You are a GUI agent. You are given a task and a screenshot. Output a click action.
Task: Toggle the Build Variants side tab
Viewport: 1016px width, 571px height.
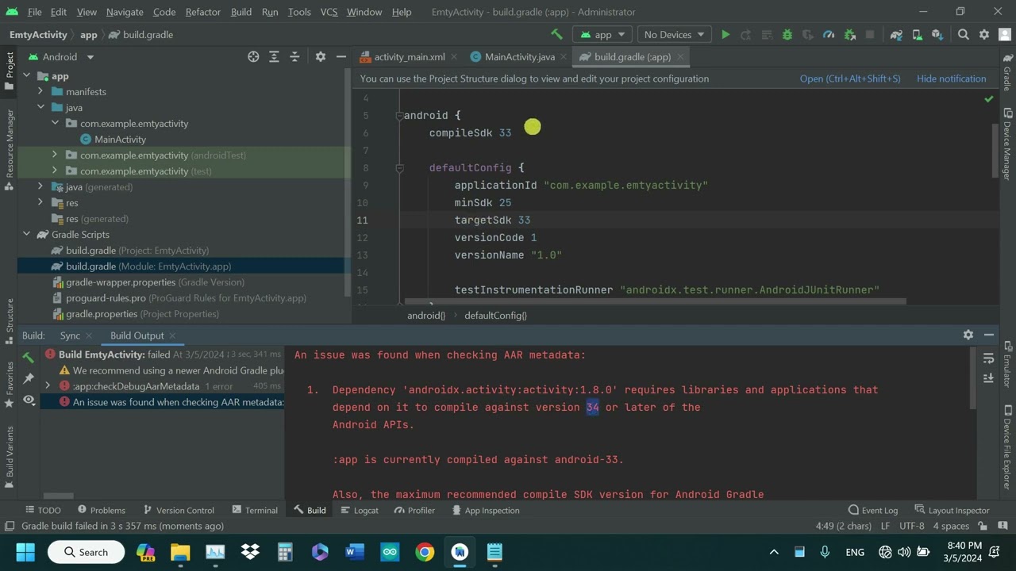click(x=10, y=457)
